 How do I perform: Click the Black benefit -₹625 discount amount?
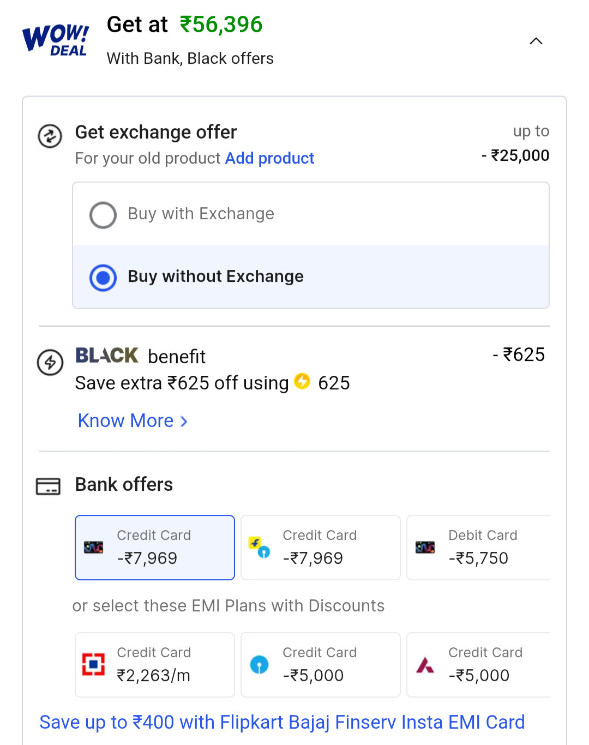pos(519,355)
